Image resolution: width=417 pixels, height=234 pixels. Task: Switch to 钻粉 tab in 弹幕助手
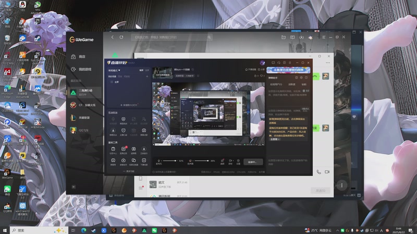click(x=304, y=84)
